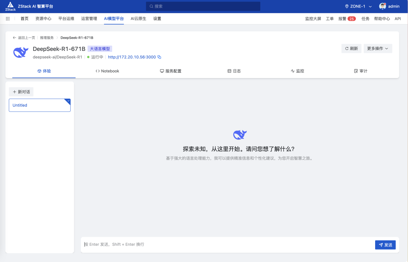Click the DeepSeek whale logo in chat area
Viewport: 408px width, 262px height.
click(240, 135)
